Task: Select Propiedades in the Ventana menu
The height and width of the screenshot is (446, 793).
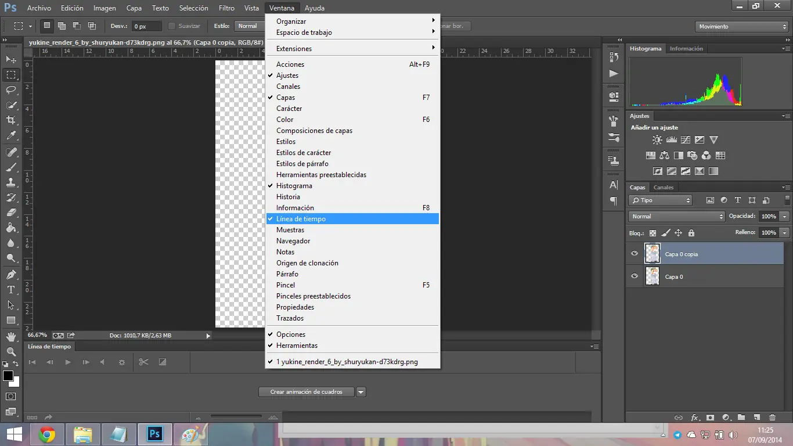Action: pyautogui.click(x=352, y=307)
